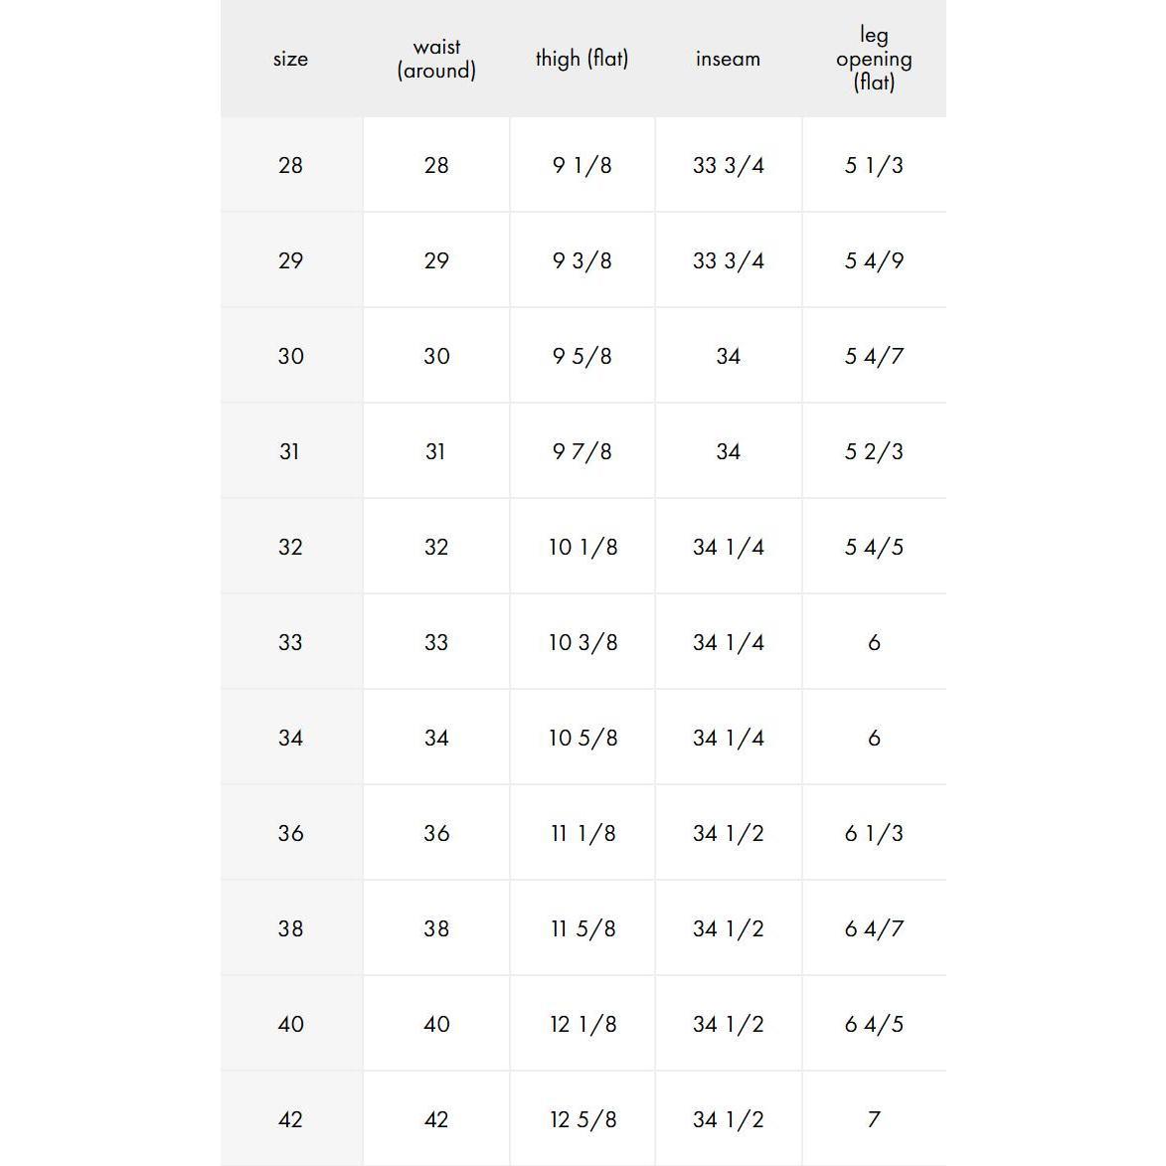Click the inseam cell for size 30
Viewport: 1166px width, 1166px height.
pyautogui.click(x=728, y=356)
